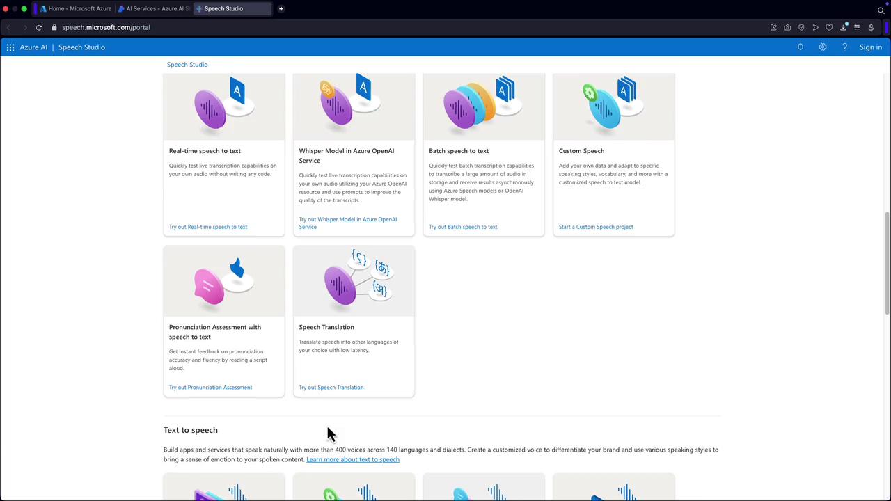Open browser profile account icon
891x501 pixels.
(x=871, y=27)
